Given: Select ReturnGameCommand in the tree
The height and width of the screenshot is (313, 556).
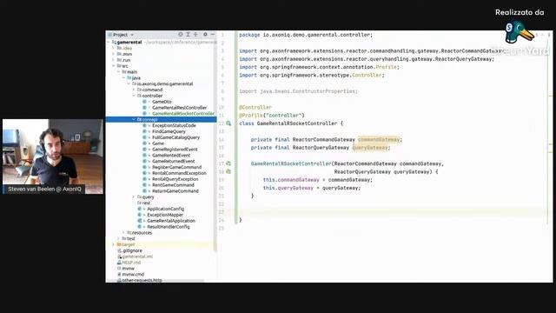Looking at the screenshot, I should point(175,191).
